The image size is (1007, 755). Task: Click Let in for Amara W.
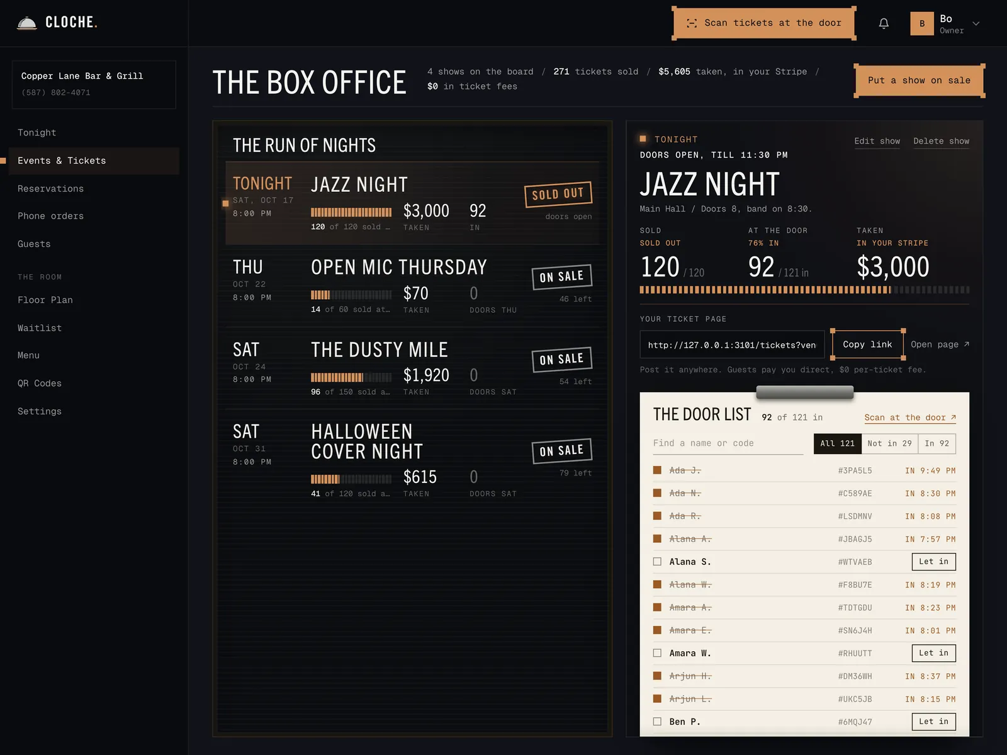click(934, 653)
